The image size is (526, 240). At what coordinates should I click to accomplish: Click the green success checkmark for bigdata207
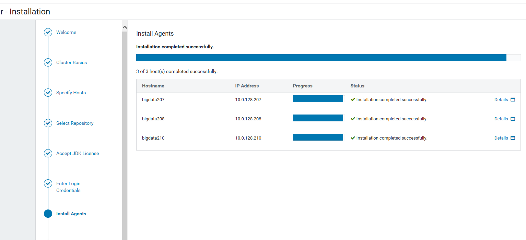352,99
